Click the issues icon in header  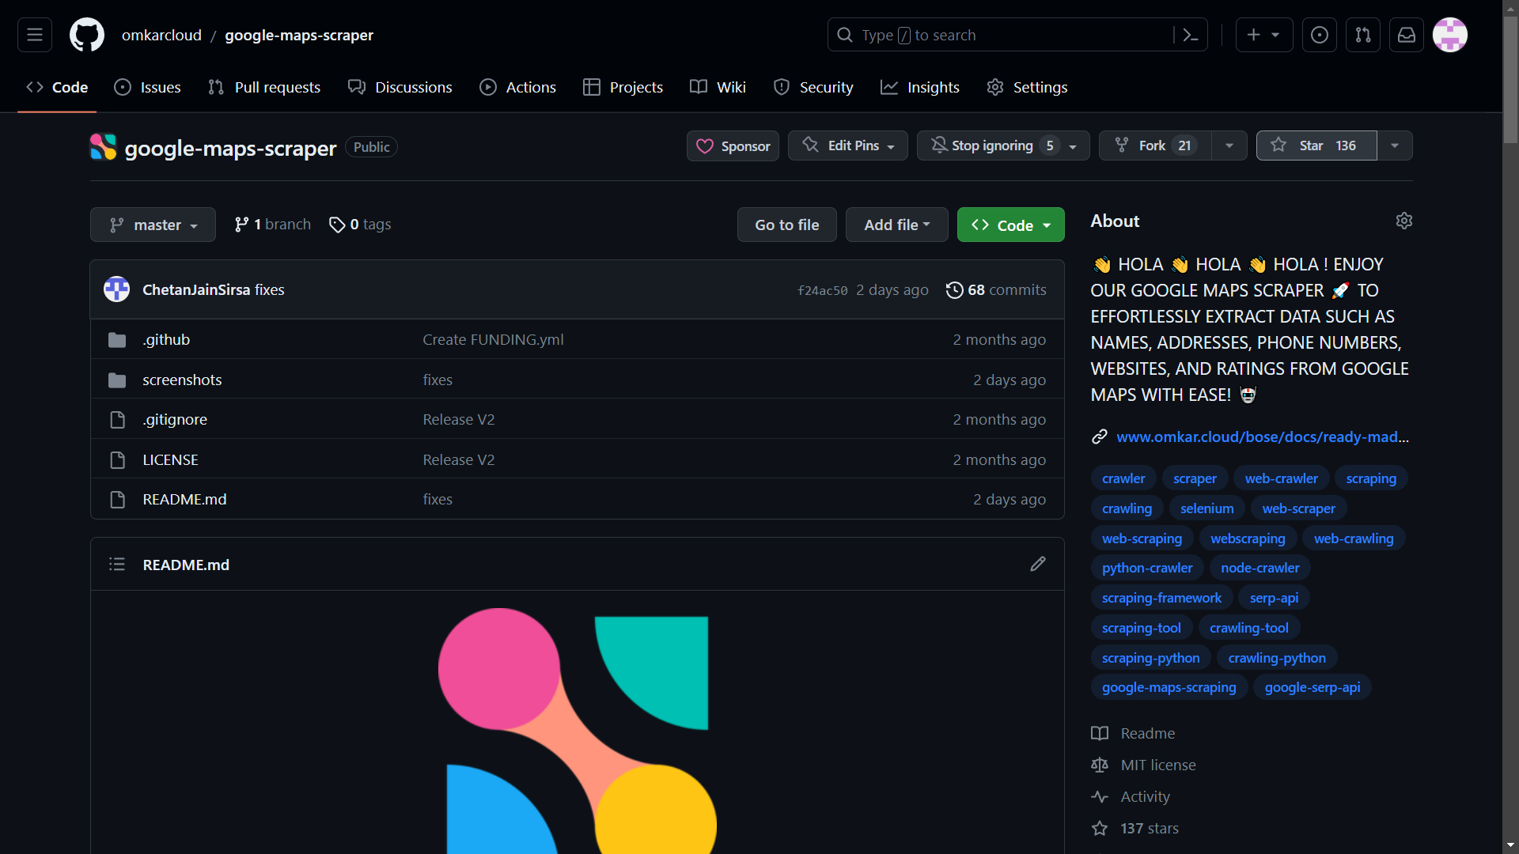coord(1320,35)
